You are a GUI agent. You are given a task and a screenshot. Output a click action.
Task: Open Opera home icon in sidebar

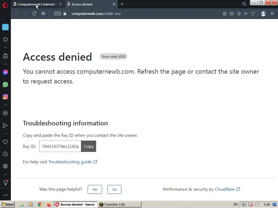click(x=5, y=27)
